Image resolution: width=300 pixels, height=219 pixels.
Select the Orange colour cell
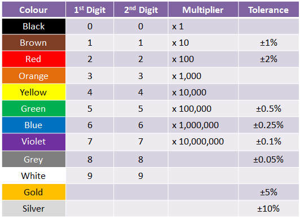pyautogui.click(x=34, y=76)
